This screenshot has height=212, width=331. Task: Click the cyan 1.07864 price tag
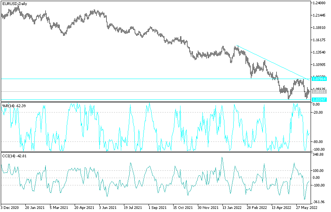click(319, 79)
